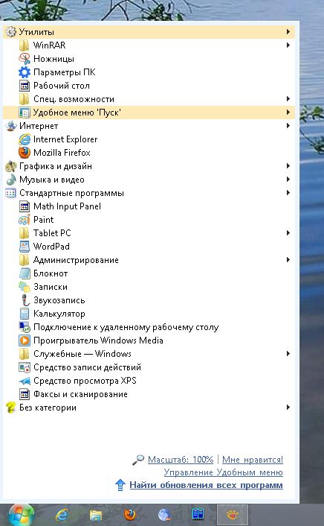Click the Калькулятор text label

click(59, 314)
